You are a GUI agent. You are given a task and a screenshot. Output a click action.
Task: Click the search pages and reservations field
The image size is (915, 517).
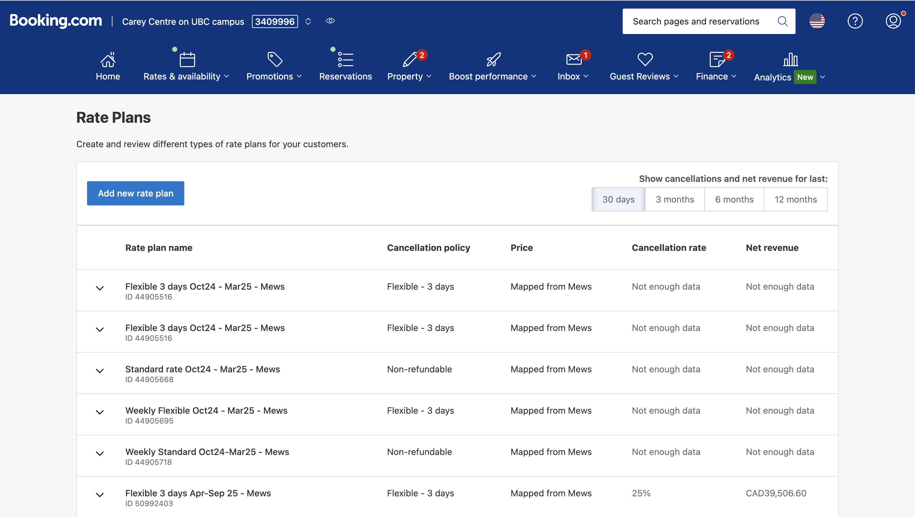(x=695, y=21)
